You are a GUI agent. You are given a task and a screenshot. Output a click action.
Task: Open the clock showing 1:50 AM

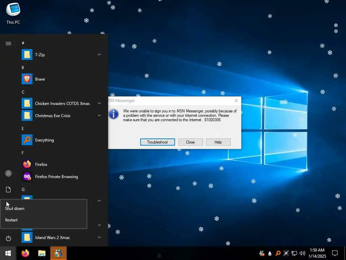(x=317, y=253)
